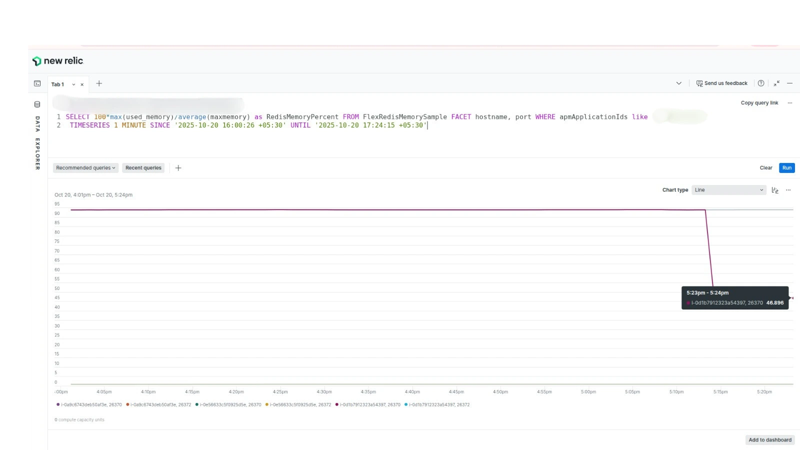Minimize the query panel
Viewport: 800px width, 450px height.
coord(790,83)
